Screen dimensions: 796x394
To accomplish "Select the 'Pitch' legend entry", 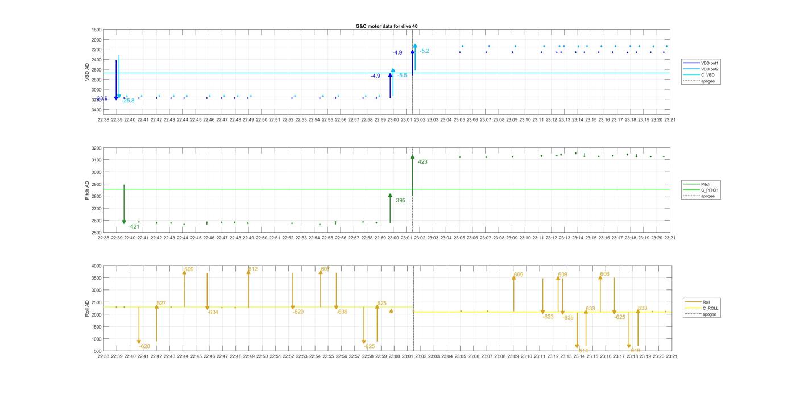I will [697, 184].
